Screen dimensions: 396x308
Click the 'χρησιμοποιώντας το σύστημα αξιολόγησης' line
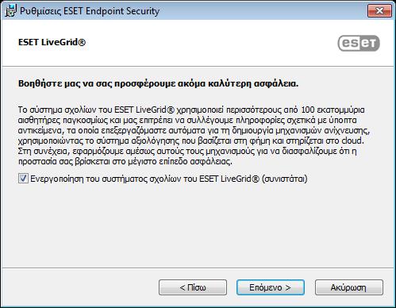point(98,141)
